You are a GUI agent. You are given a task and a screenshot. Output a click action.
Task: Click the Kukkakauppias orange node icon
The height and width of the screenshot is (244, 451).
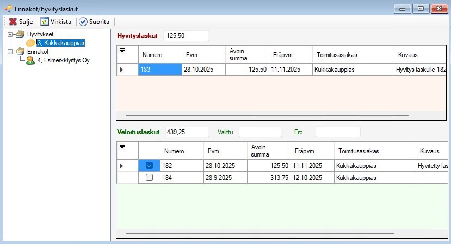[31, 43]
